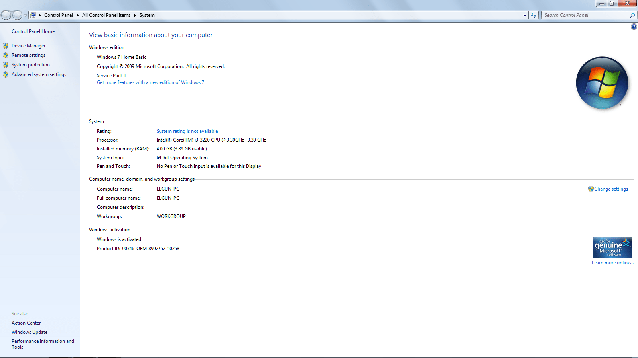This screenshot has height=358, width=638.
Task: Click No Pen or Touch Input text
Action: pos(209,166)
